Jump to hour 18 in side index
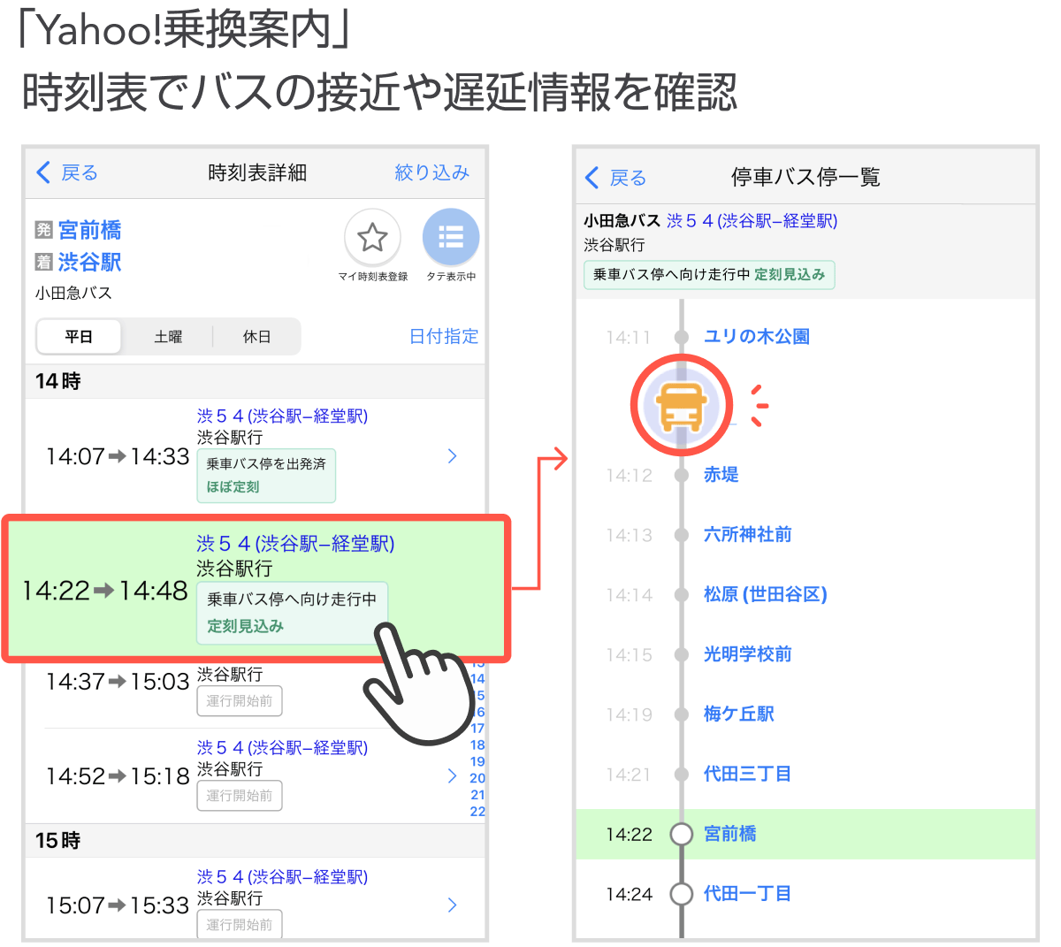Screen dimensions: 1061x947 tap(477, 745)
